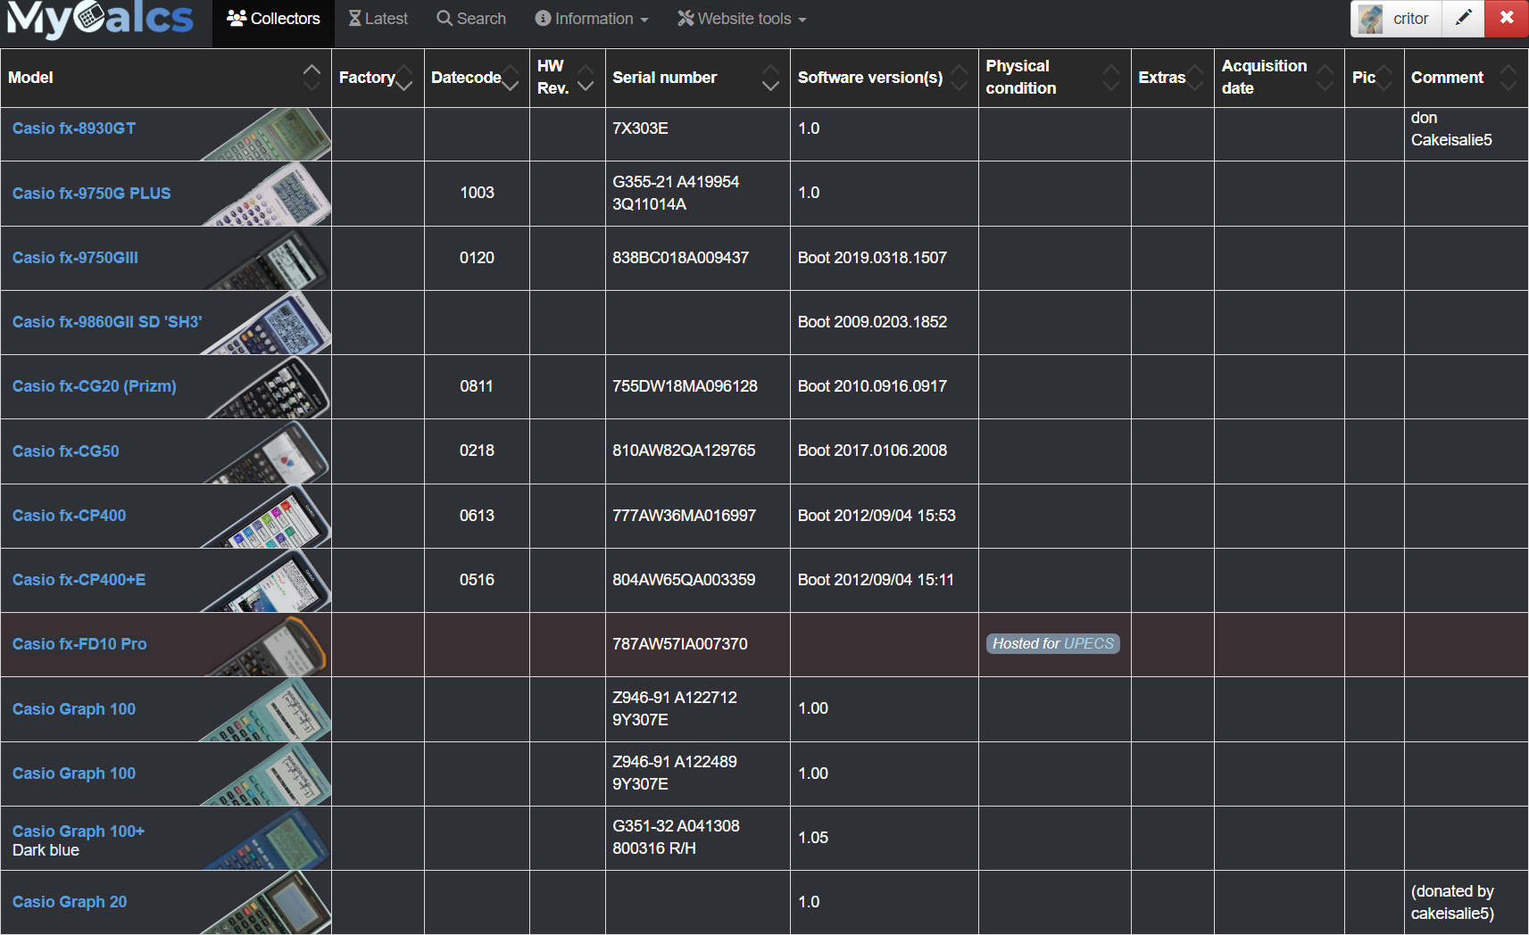Sort table by Factory column
The height and width of the screenshot is (935, 1529).
tap(378, 78)
